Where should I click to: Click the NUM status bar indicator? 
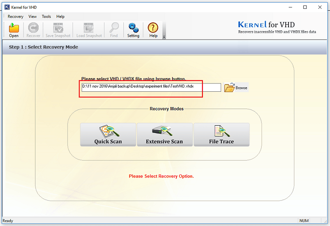[x=304, y=221]
